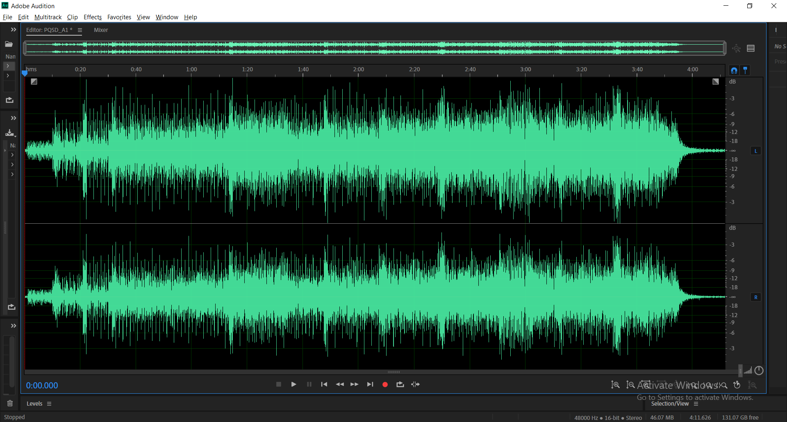Open the Effects menu
The image size is (787, 422).
[x=93, y=17]
